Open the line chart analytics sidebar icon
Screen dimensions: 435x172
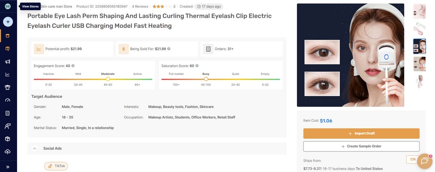pyautogui.click(x=8, y=74)
